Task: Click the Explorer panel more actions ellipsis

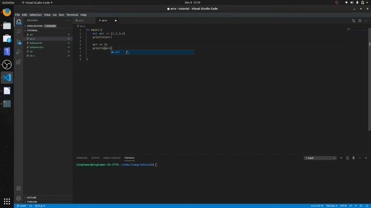Action: click(68, 21)
